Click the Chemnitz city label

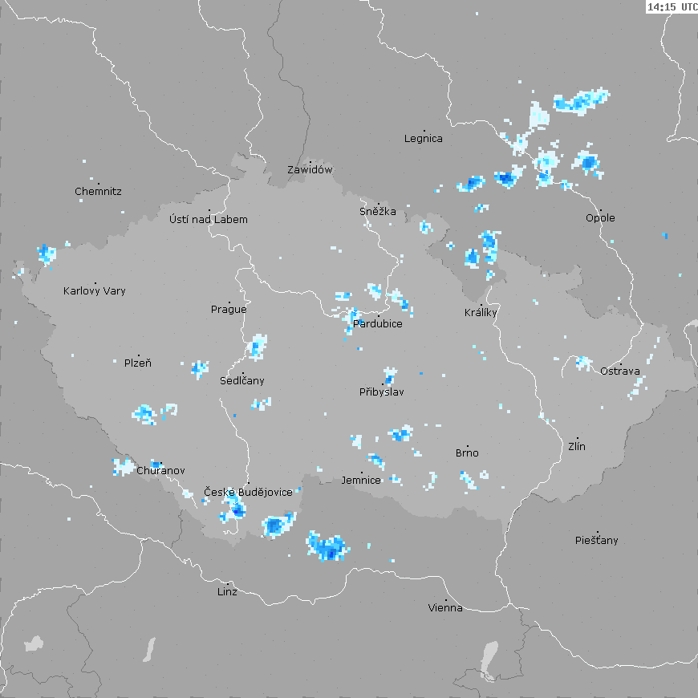98,192
